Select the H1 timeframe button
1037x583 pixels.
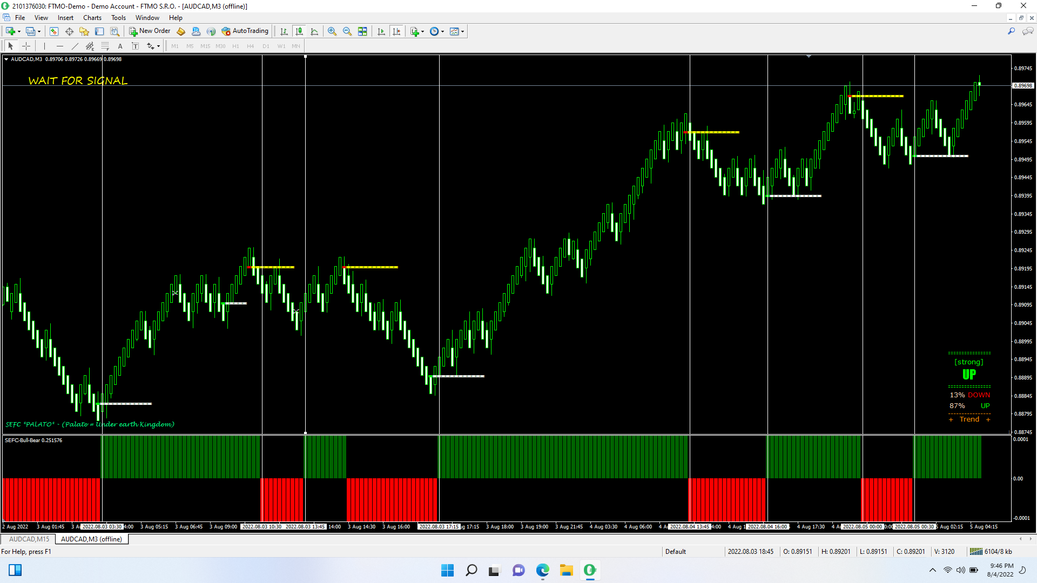(235, 46)
